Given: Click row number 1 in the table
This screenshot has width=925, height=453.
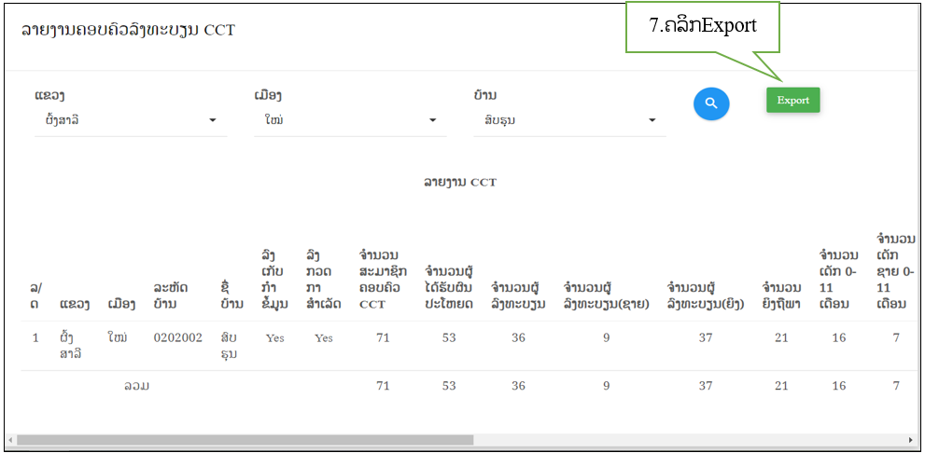Looking at the screenshot, I should point(36,337).
